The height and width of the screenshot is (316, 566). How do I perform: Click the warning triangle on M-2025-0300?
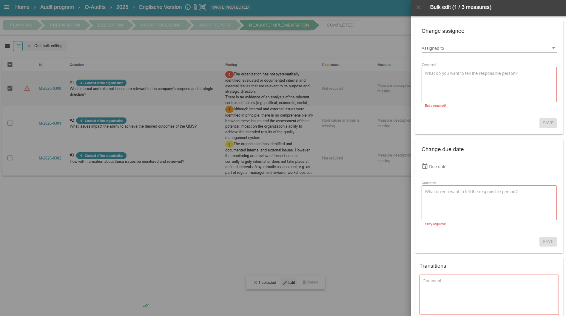[27, 88]
